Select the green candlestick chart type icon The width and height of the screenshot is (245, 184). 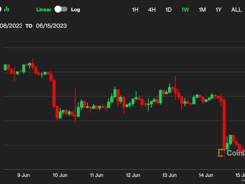(x=6, y=9)
